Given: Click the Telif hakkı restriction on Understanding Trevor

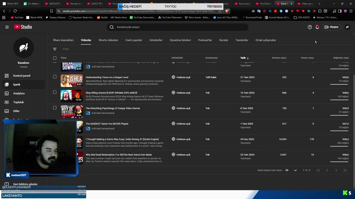Looking at the screenshot, I should [x=211, y=77].
